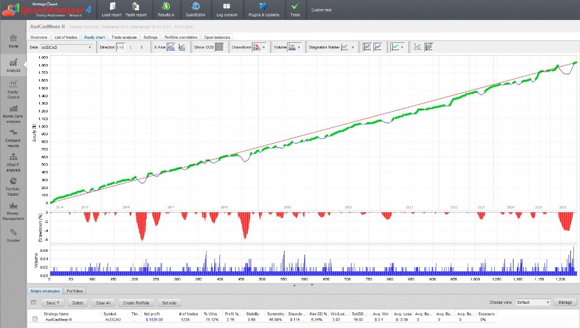
Task: Click the line chart style icon after bars
Action: click(x=378, y=47)
